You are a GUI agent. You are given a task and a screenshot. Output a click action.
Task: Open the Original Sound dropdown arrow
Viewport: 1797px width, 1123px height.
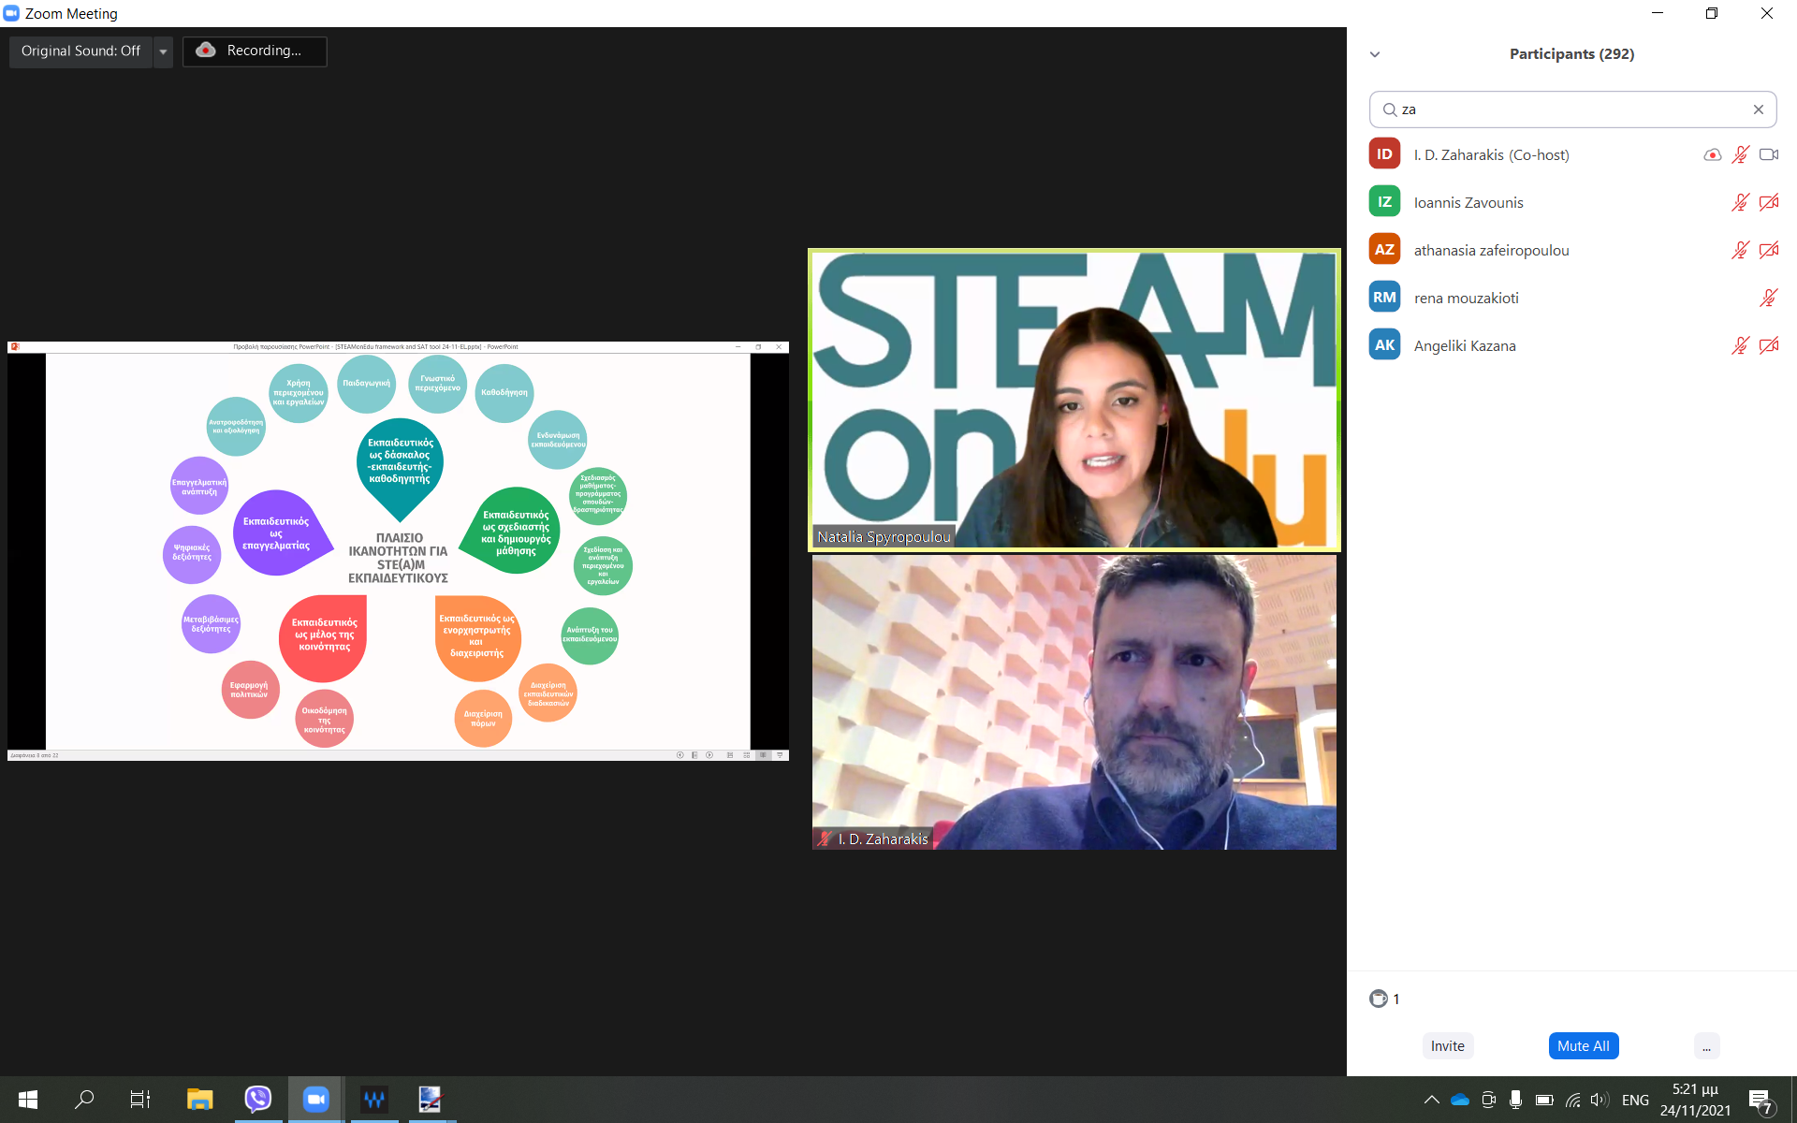tap(163, 51)
